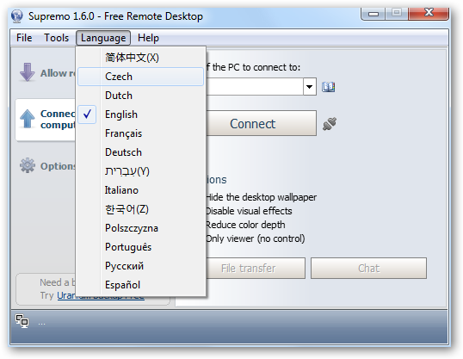
Task: Open the address book icon
Action: pyautogui.click(x=328, y=87)
